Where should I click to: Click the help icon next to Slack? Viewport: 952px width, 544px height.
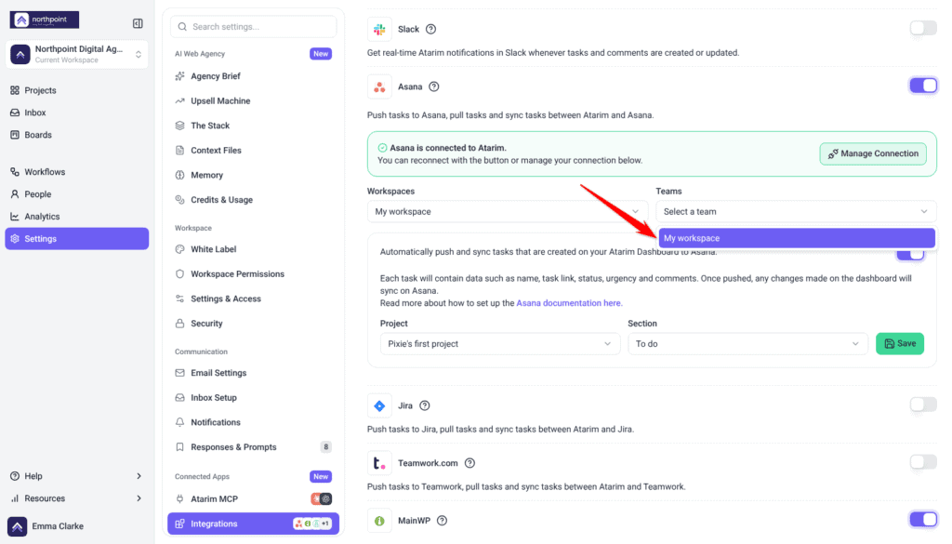(x=430, y=29)
